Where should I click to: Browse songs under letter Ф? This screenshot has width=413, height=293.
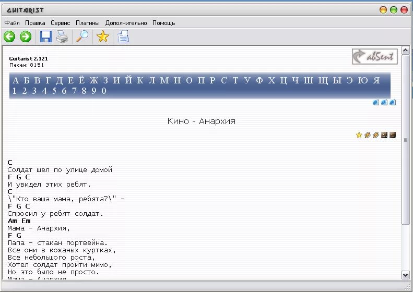click(x=259, y=80)
